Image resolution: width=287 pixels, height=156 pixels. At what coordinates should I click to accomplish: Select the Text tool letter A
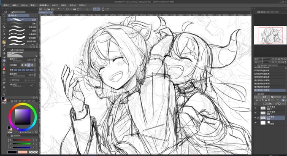click(4, 87)
